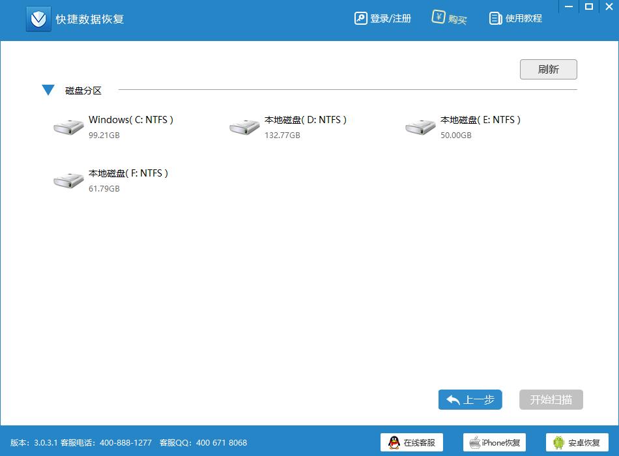Image resolution: width=619 pixels, height=456 pixels.
Task: Go back with the 上一步 button
Action: pos(470,399)
